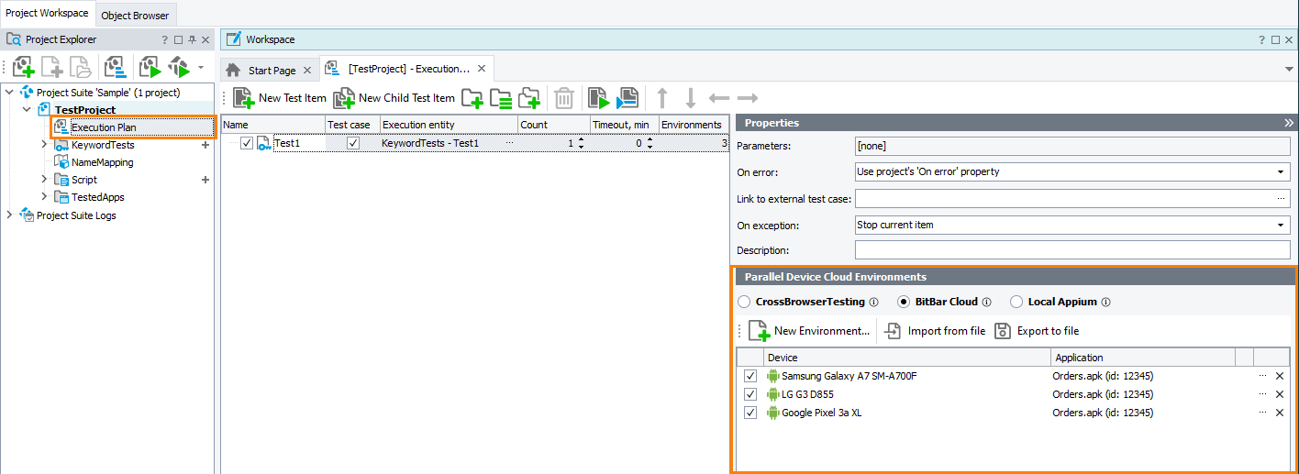Image resolution: width=1299 pixels, height=474 pixels.
Task: Click Export to file button
Action: (x=1037, y=331)
